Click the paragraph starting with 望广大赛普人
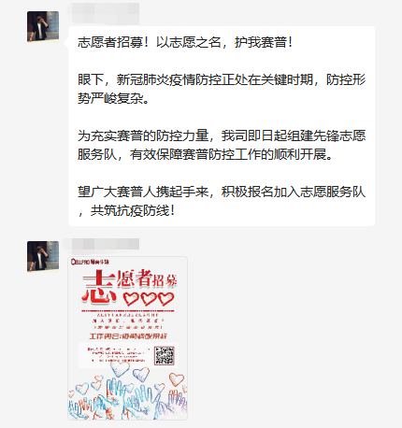402x428 pixels. pos(222,201)
